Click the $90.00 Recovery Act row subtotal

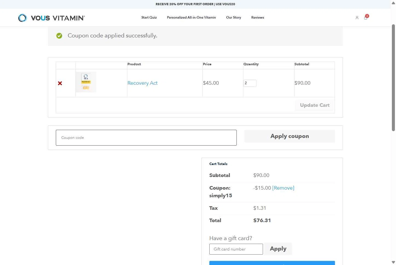pos(302,83)
